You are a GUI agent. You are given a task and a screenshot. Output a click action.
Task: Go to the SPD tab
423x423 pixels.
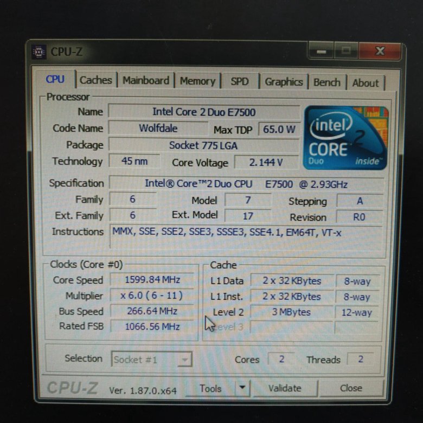click(239, 82)
